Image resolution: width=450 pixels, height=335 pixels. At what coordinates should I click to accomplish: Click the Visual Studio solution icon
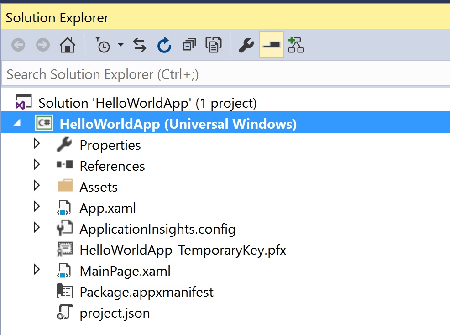[23, 102]
